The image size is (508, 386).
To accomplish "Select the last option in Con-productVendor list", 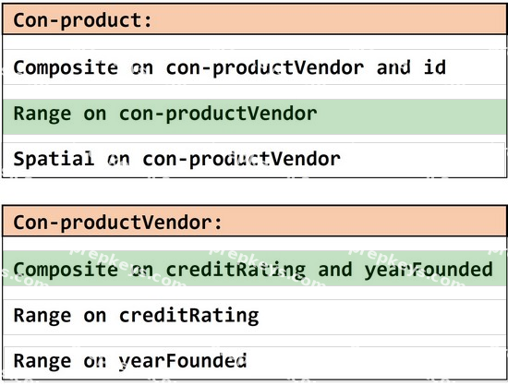I will tap(254, 363).
